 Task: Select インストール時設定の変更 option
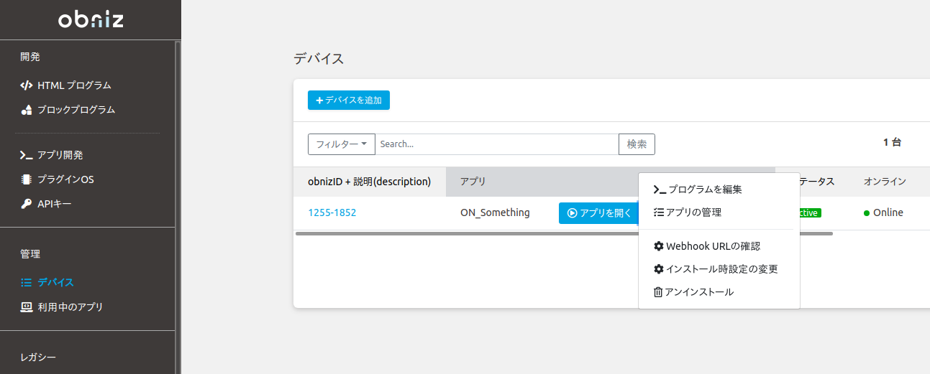(x=715, y=269)
